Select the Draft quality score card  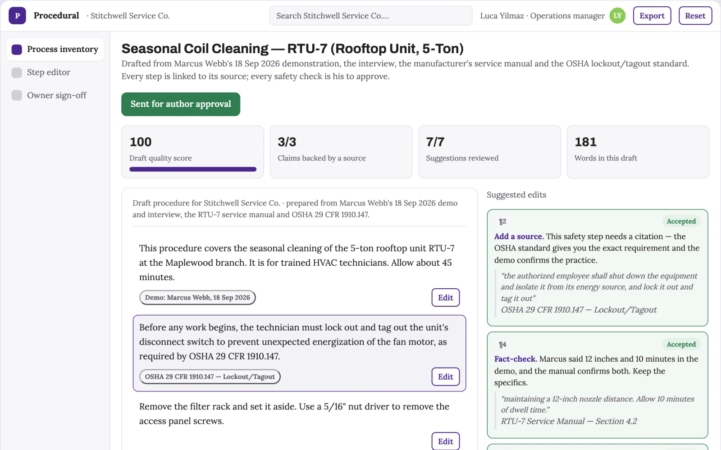click(192, 152)
